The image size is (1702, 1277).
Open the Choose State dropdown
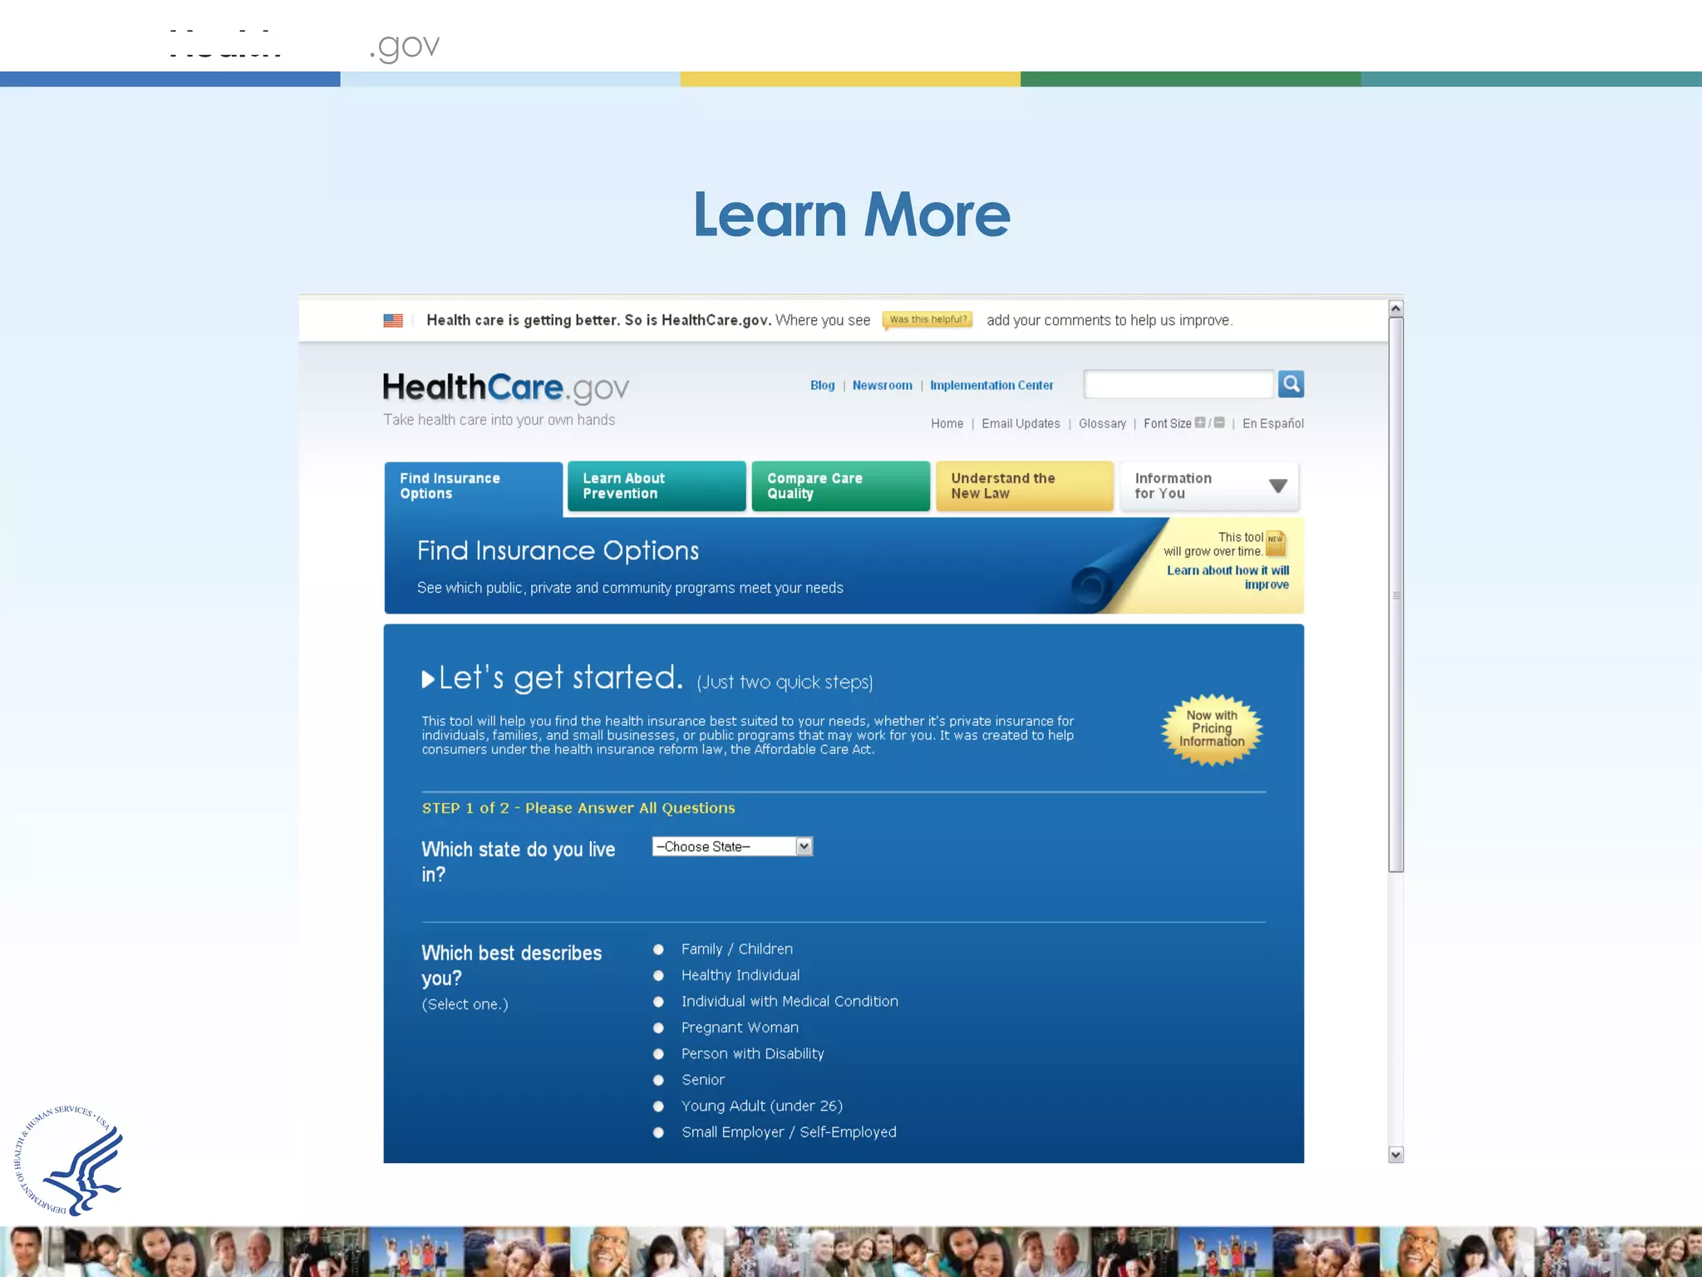point(732,846)
